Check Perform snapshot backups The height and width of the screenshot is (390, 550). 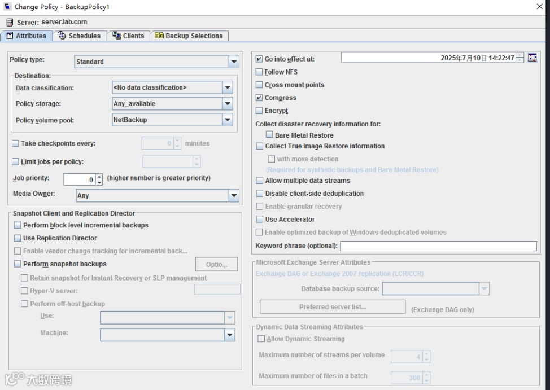18,264
